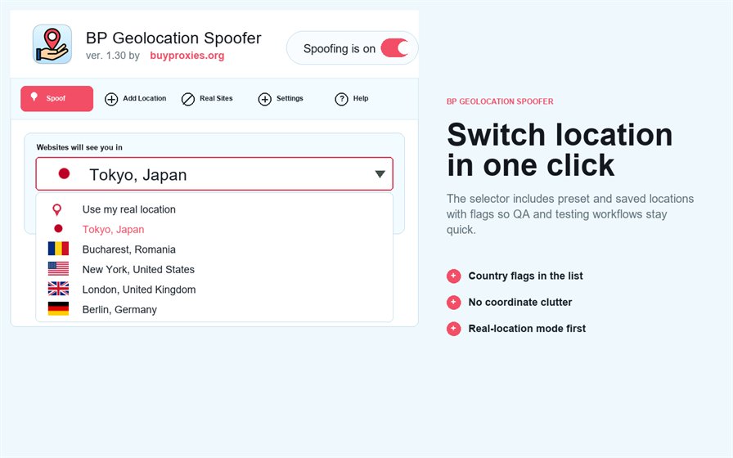This screenshot has width=733, height=458.
Task: Click the BP GEOLOCATION SPOOFER red caption
Action: click(500, 101)
